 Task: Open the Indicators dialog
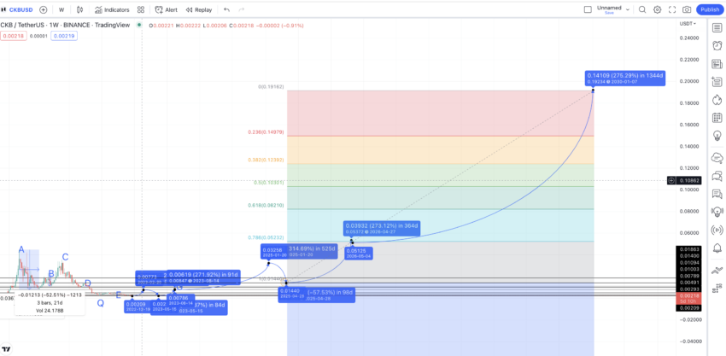(112, 9)
